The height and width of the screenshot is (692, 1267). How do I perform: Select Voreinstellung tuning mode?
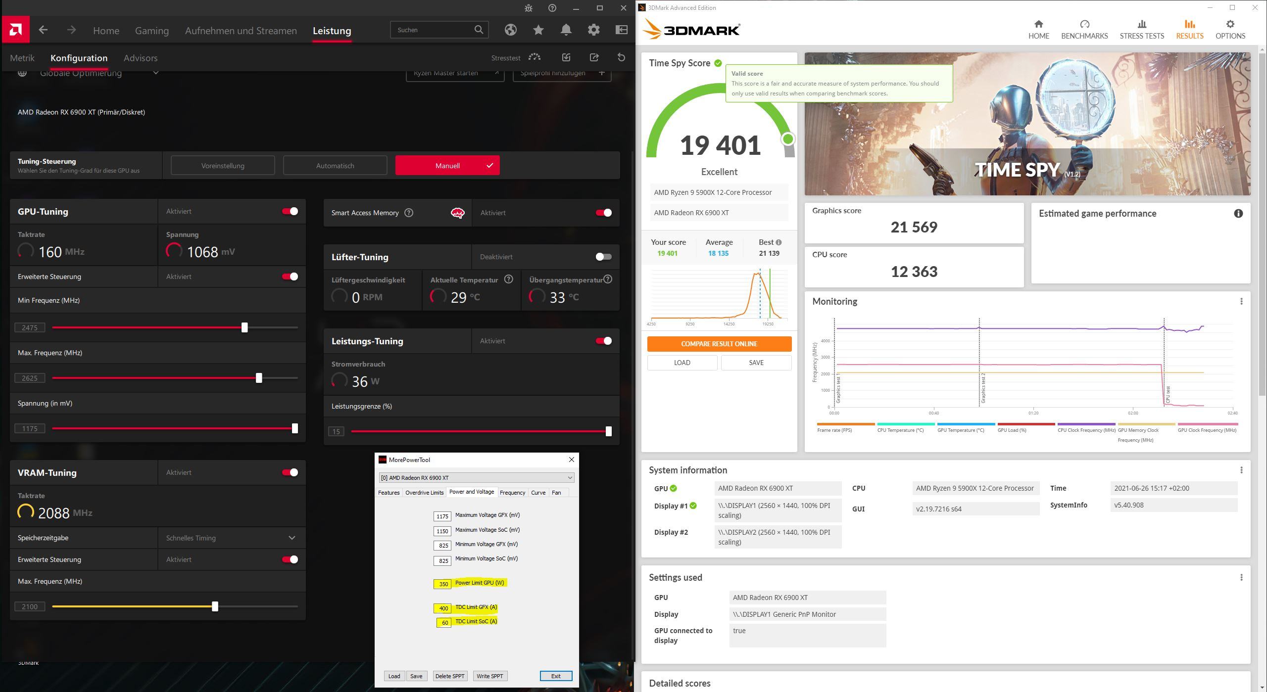(x=223, y=166)
